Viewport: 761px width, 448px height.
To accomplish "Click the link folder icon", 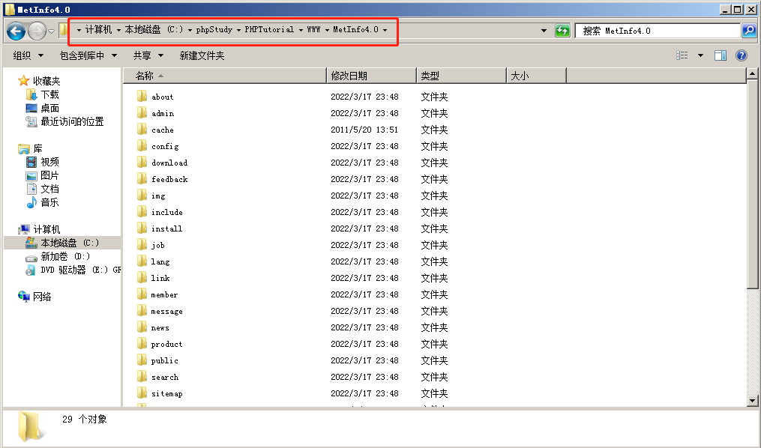I will (x=142, y=277).
